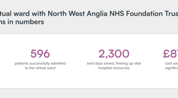This screenshot has height=98, width=178.
Task: Click the word 'NHS' in the heading
Action: coord(117,13)
